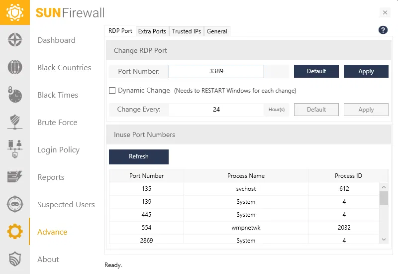The height and width of the screenshot is (274, 398).
Task: Select the Black Times lock-clock icon
Action: click(x=15, y=95)
